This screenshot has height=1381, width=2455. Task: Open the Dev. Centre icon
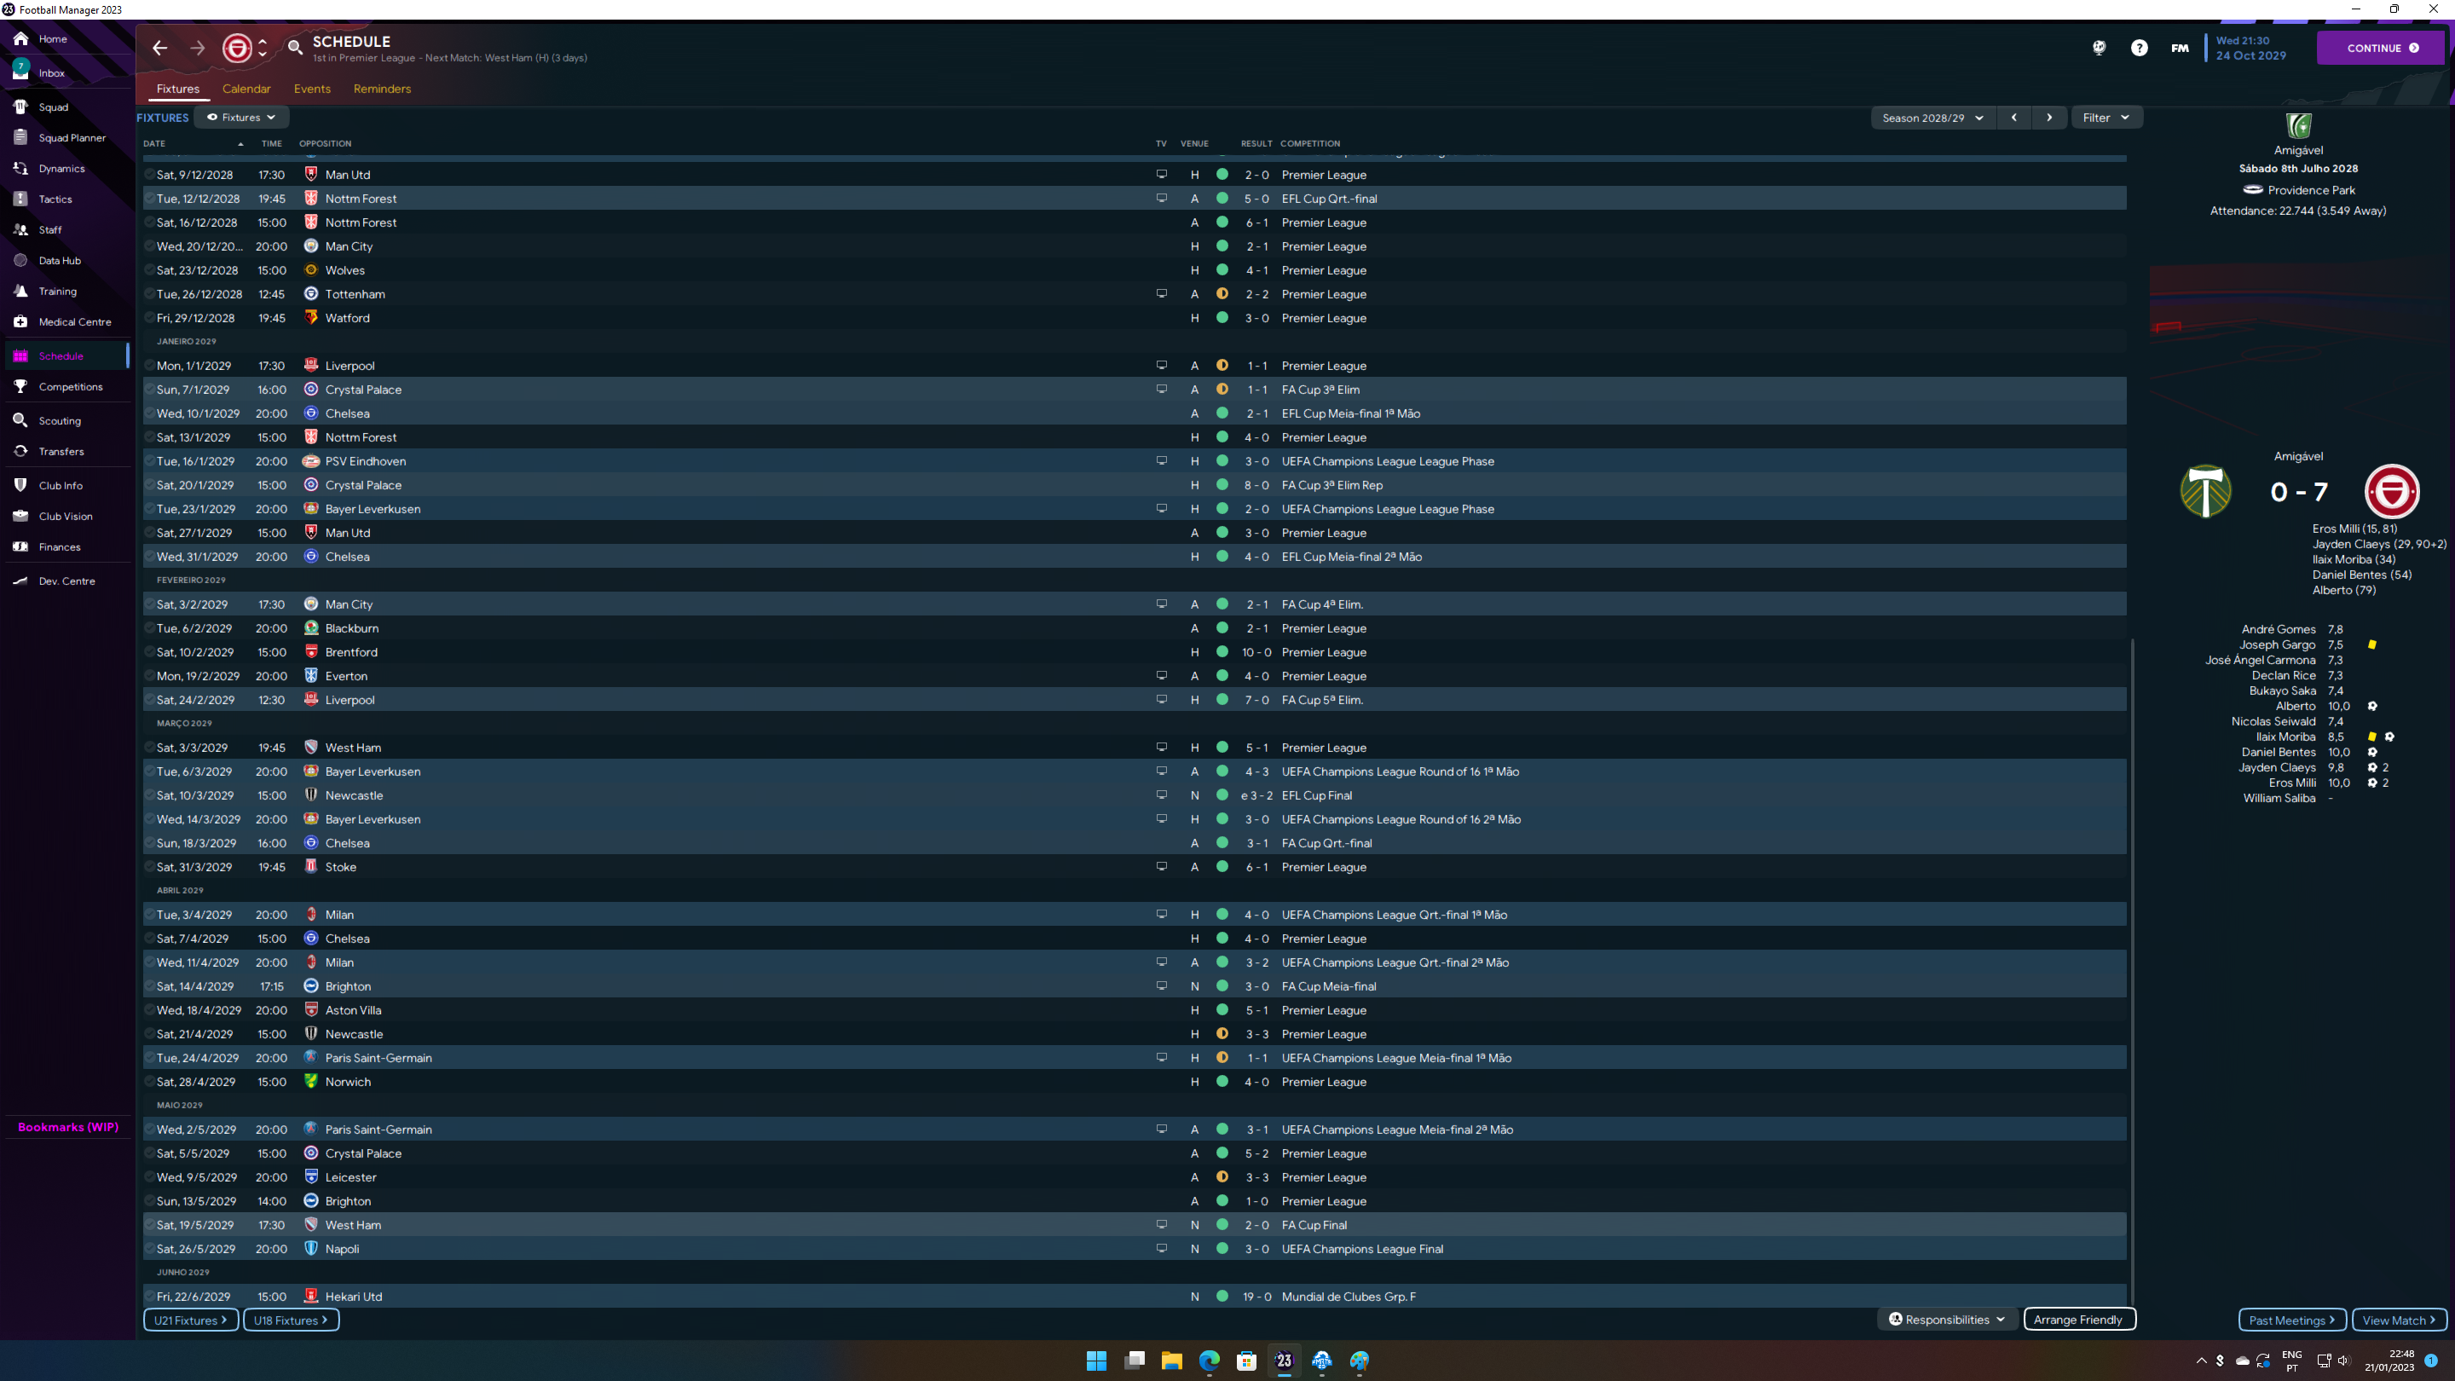tap(20, 581)
